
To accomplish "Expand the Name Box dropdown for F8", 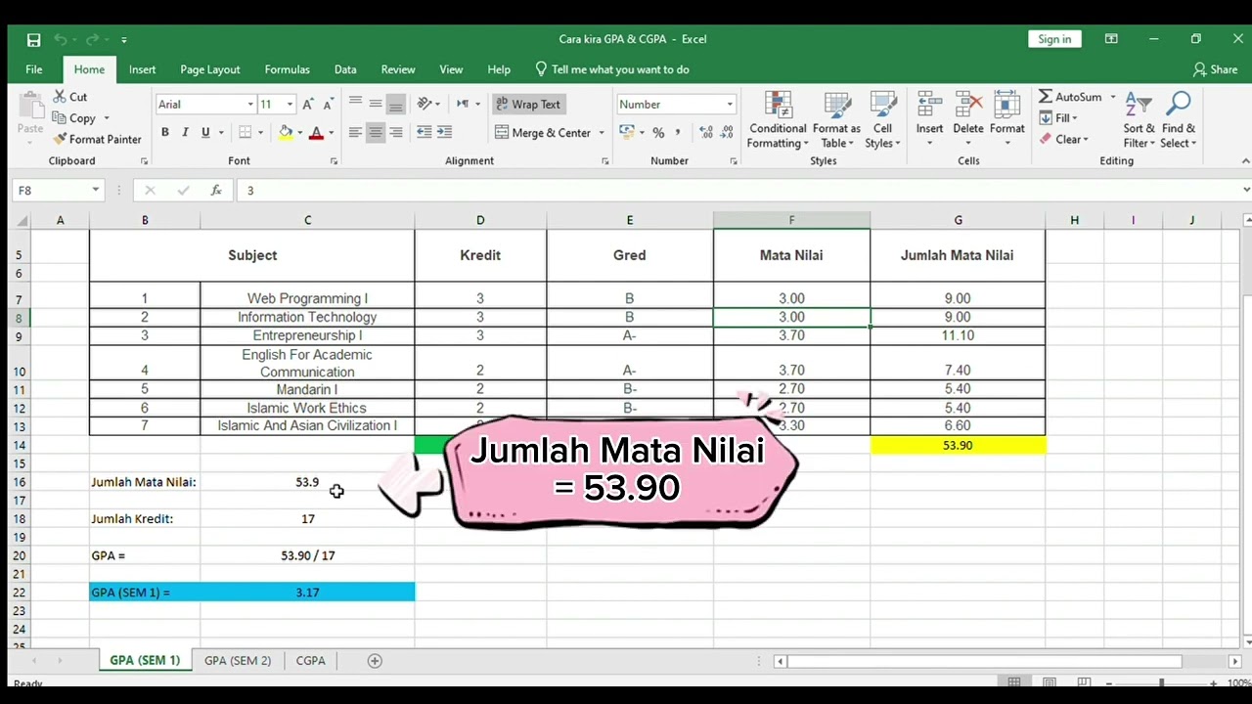I will [x=96, y=191].
